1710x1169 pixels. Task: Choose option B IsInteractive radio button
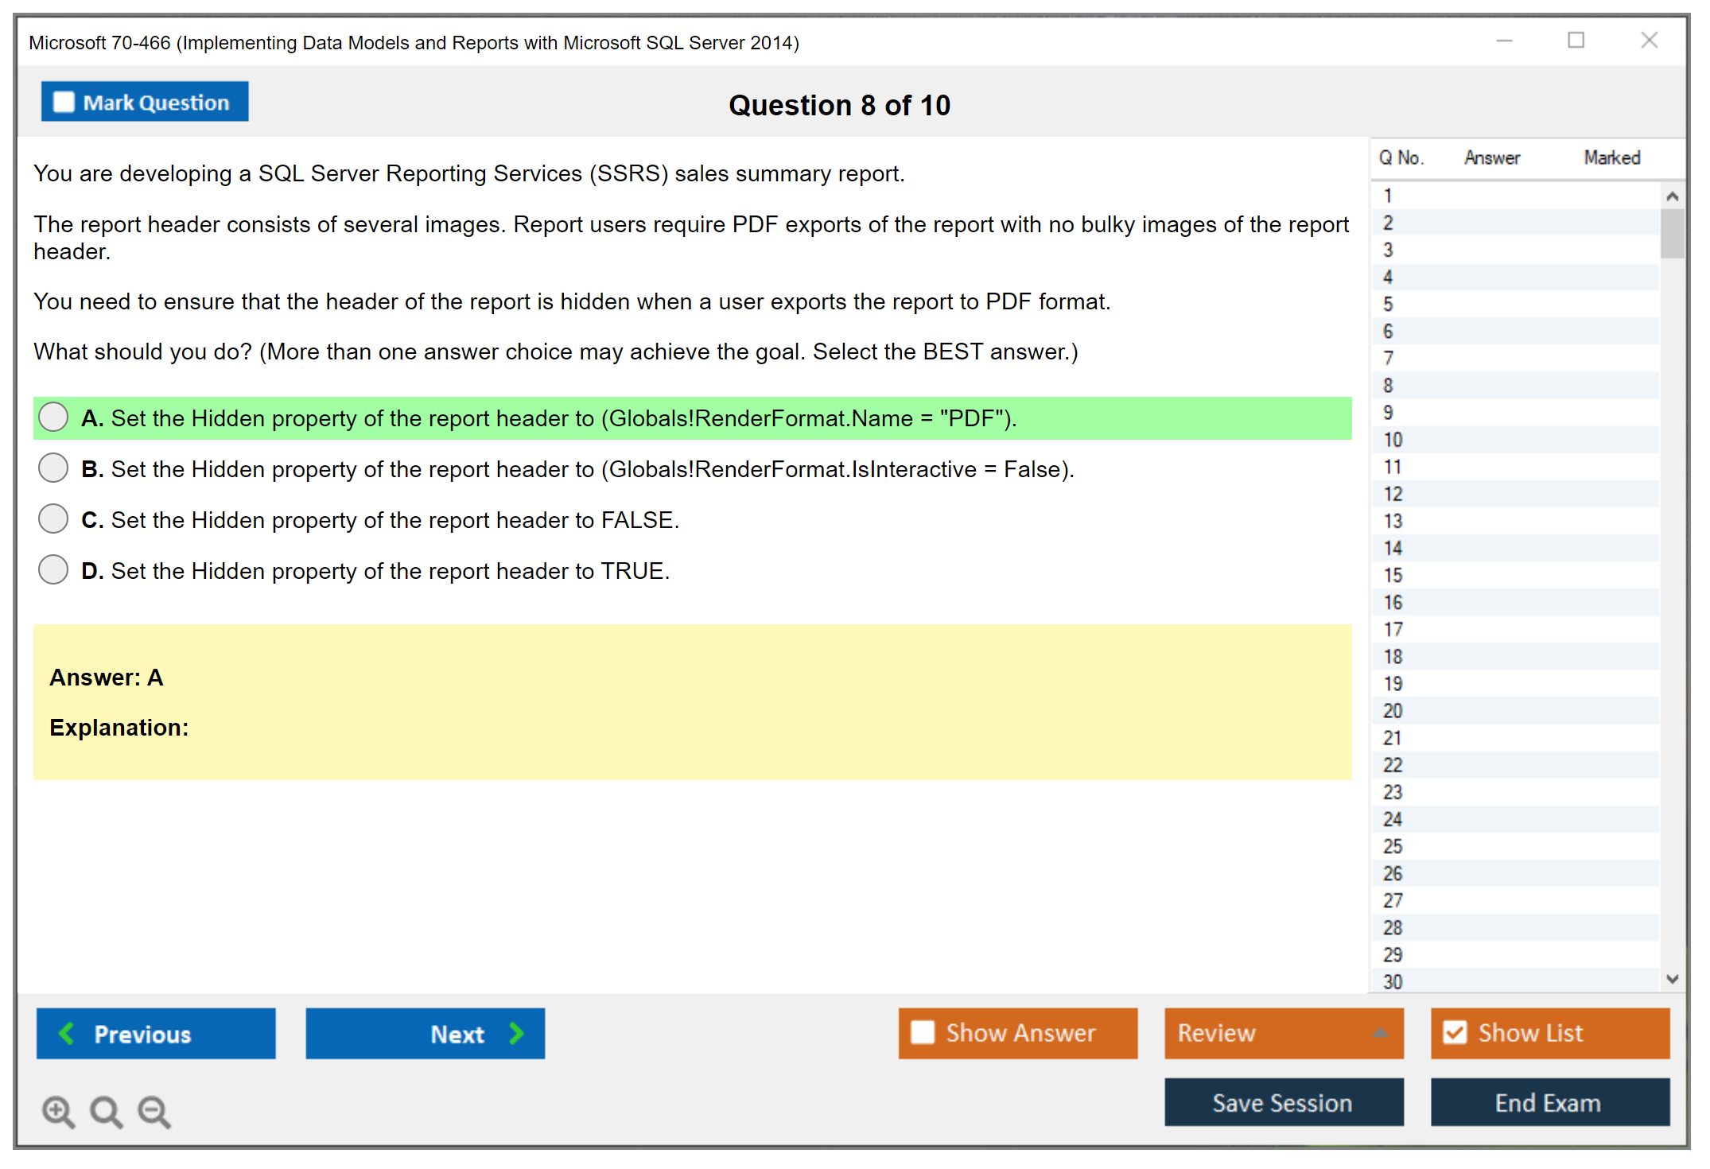[53, 468]
